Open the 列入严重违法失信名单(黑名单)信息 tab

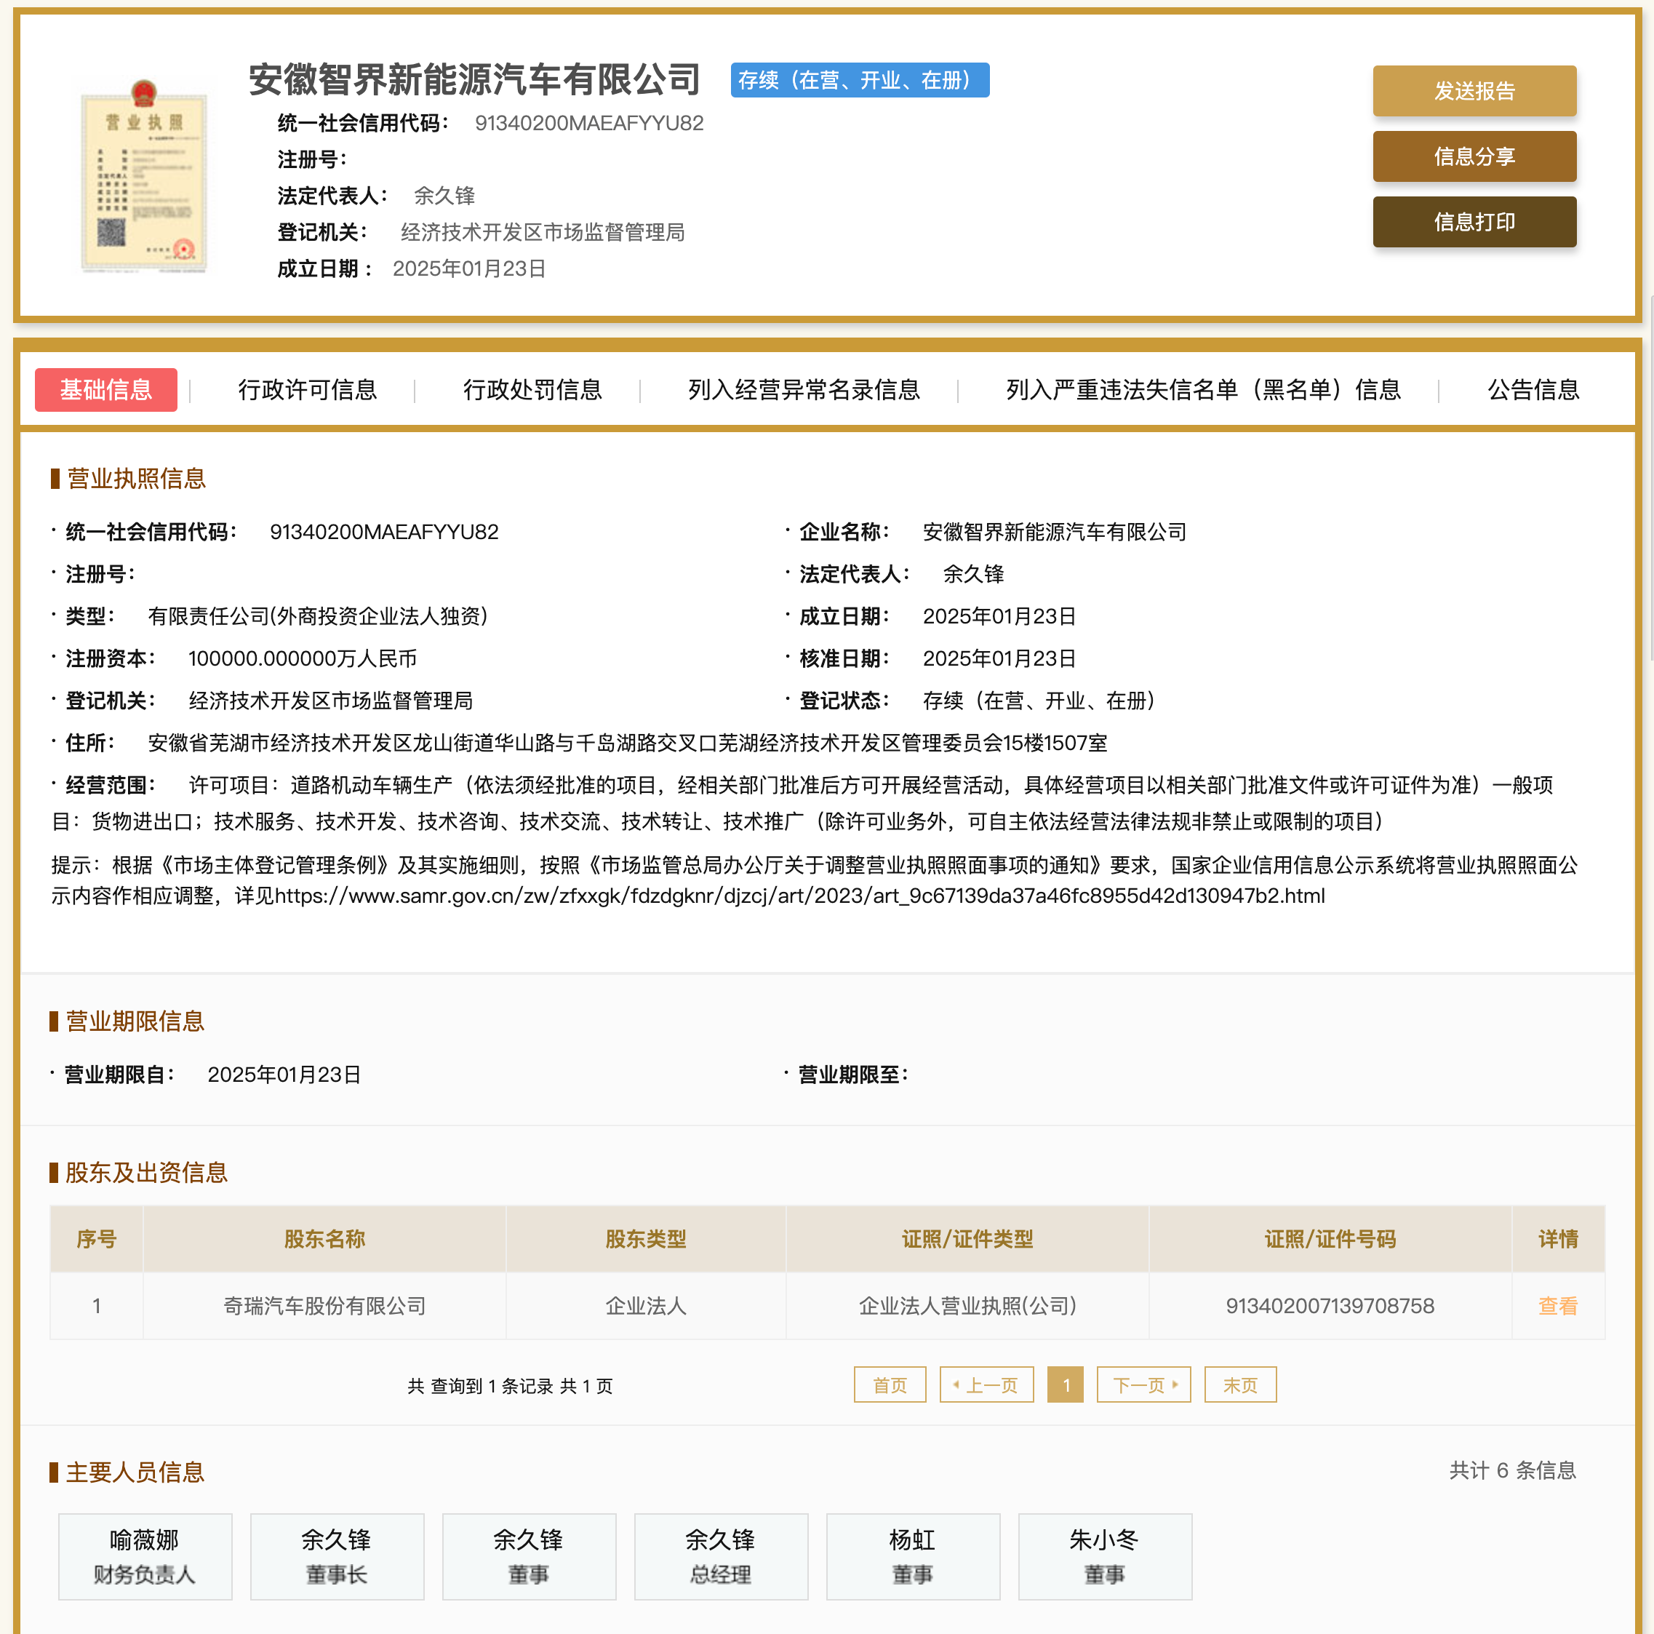1203,390
